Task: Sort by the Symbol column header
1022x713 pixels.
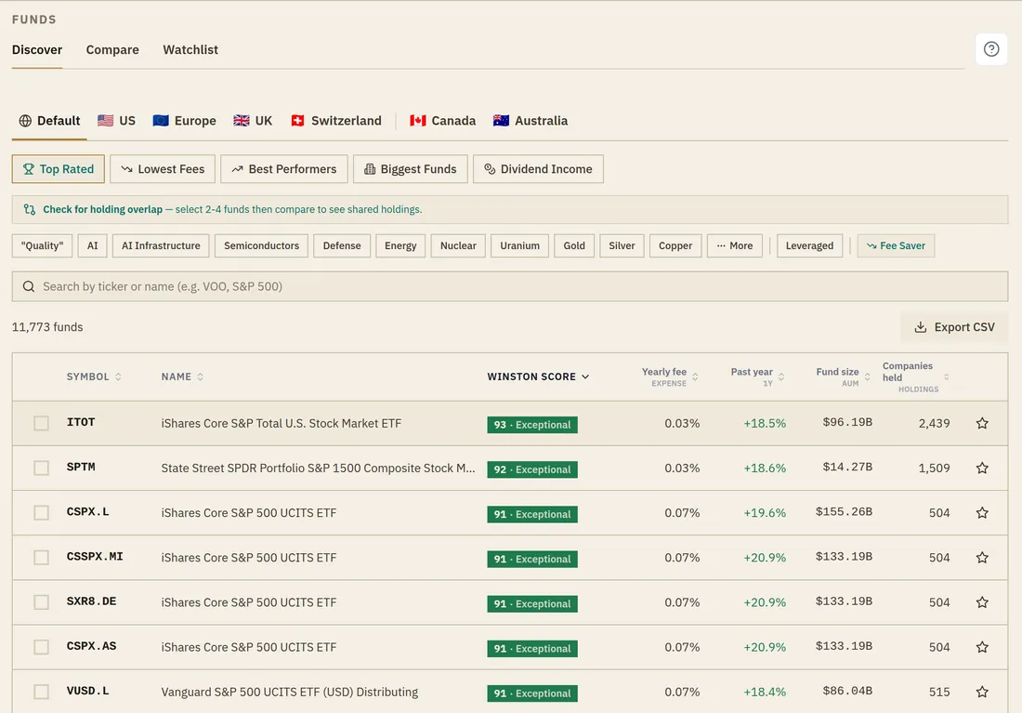Action: click(x=94, y=376)
